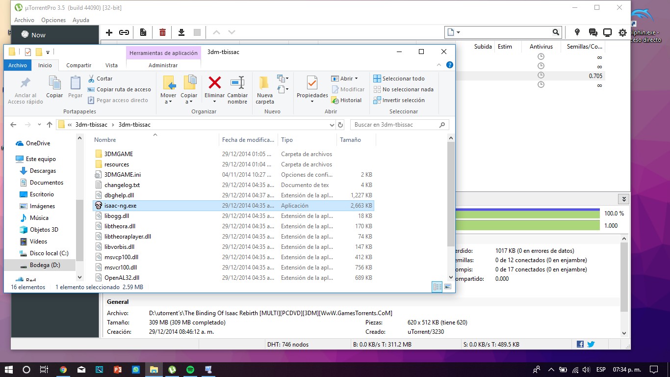Open the address bar history dropdown
This screenshot has height=377, width=670.
pyautogui.click(x=332, y=125)
